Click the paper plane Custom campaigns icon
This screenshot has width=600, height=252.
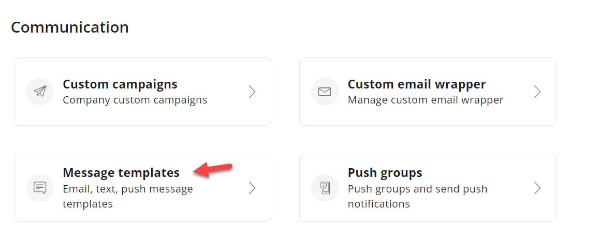click(x=40, y=92)
